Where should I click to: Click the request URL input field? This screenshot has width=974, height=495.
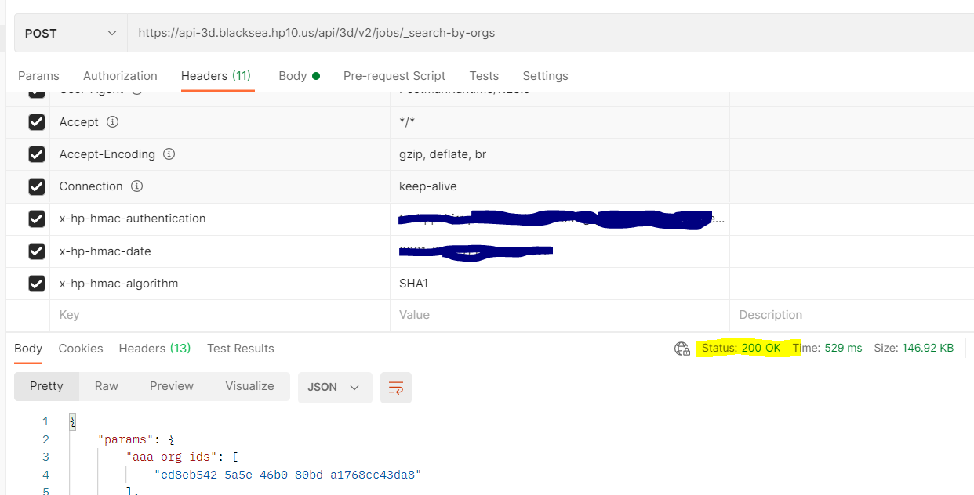click(471, 33)
